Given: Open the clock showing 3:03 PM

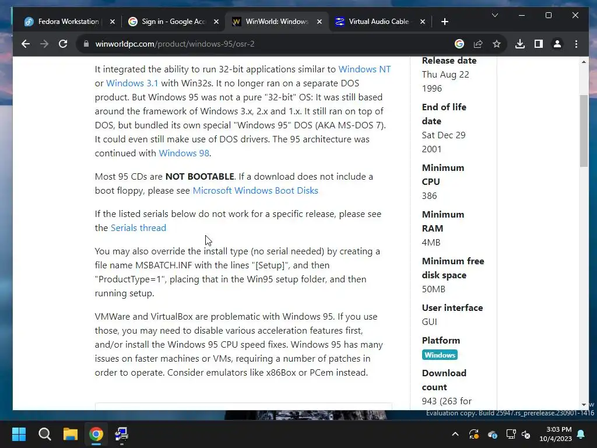Looking at the screenshot, I should click(556, 434).
